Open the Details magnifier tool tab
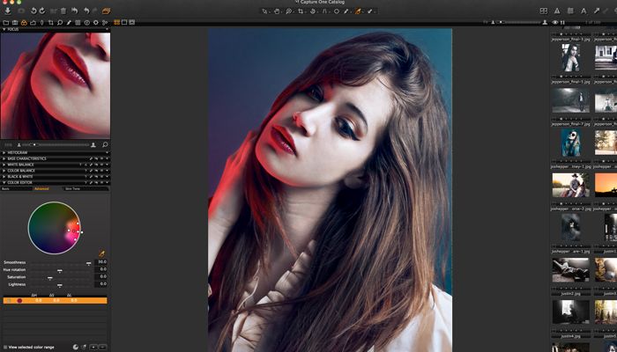Image resolution: width=617 pixels, height=352 pixels. [60, 23]
